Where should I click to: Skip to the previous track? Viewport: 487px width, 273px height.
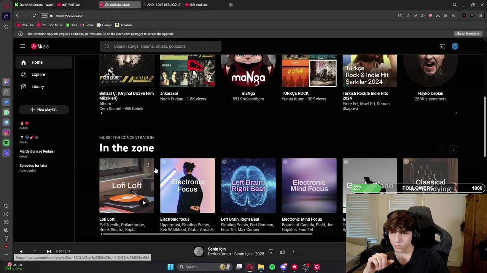coord(21,251)
